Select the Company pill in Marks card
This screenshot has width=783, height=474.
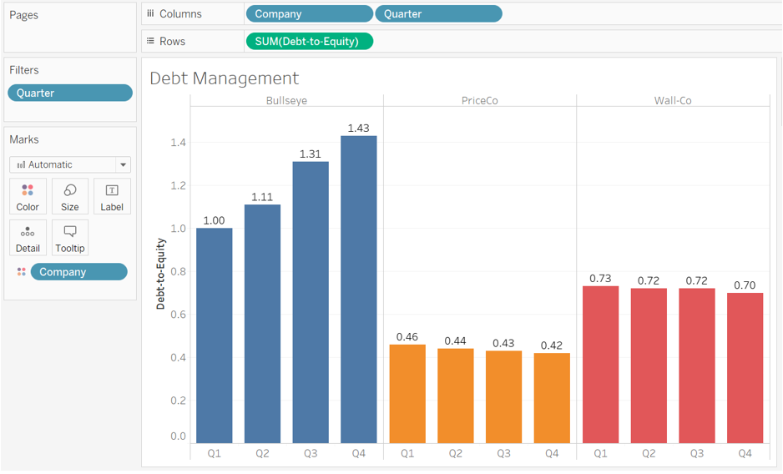(79, 272)
